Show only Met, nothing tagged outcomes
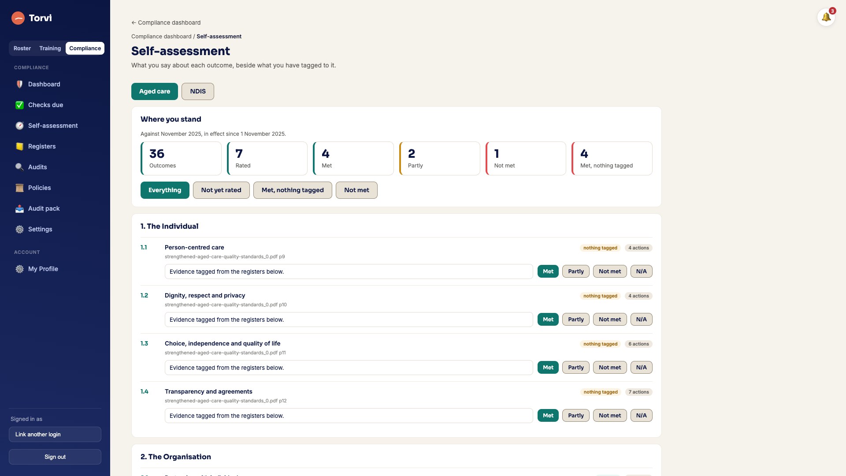Screen dimensions: 846x476 pos(293,190)
